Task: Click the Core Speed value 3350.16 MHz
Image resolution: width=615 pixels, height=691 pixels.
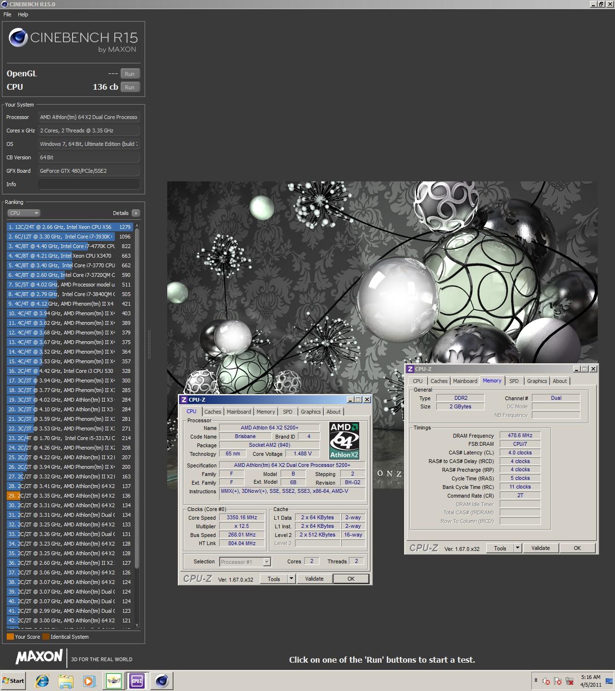Action: (242, 518)
